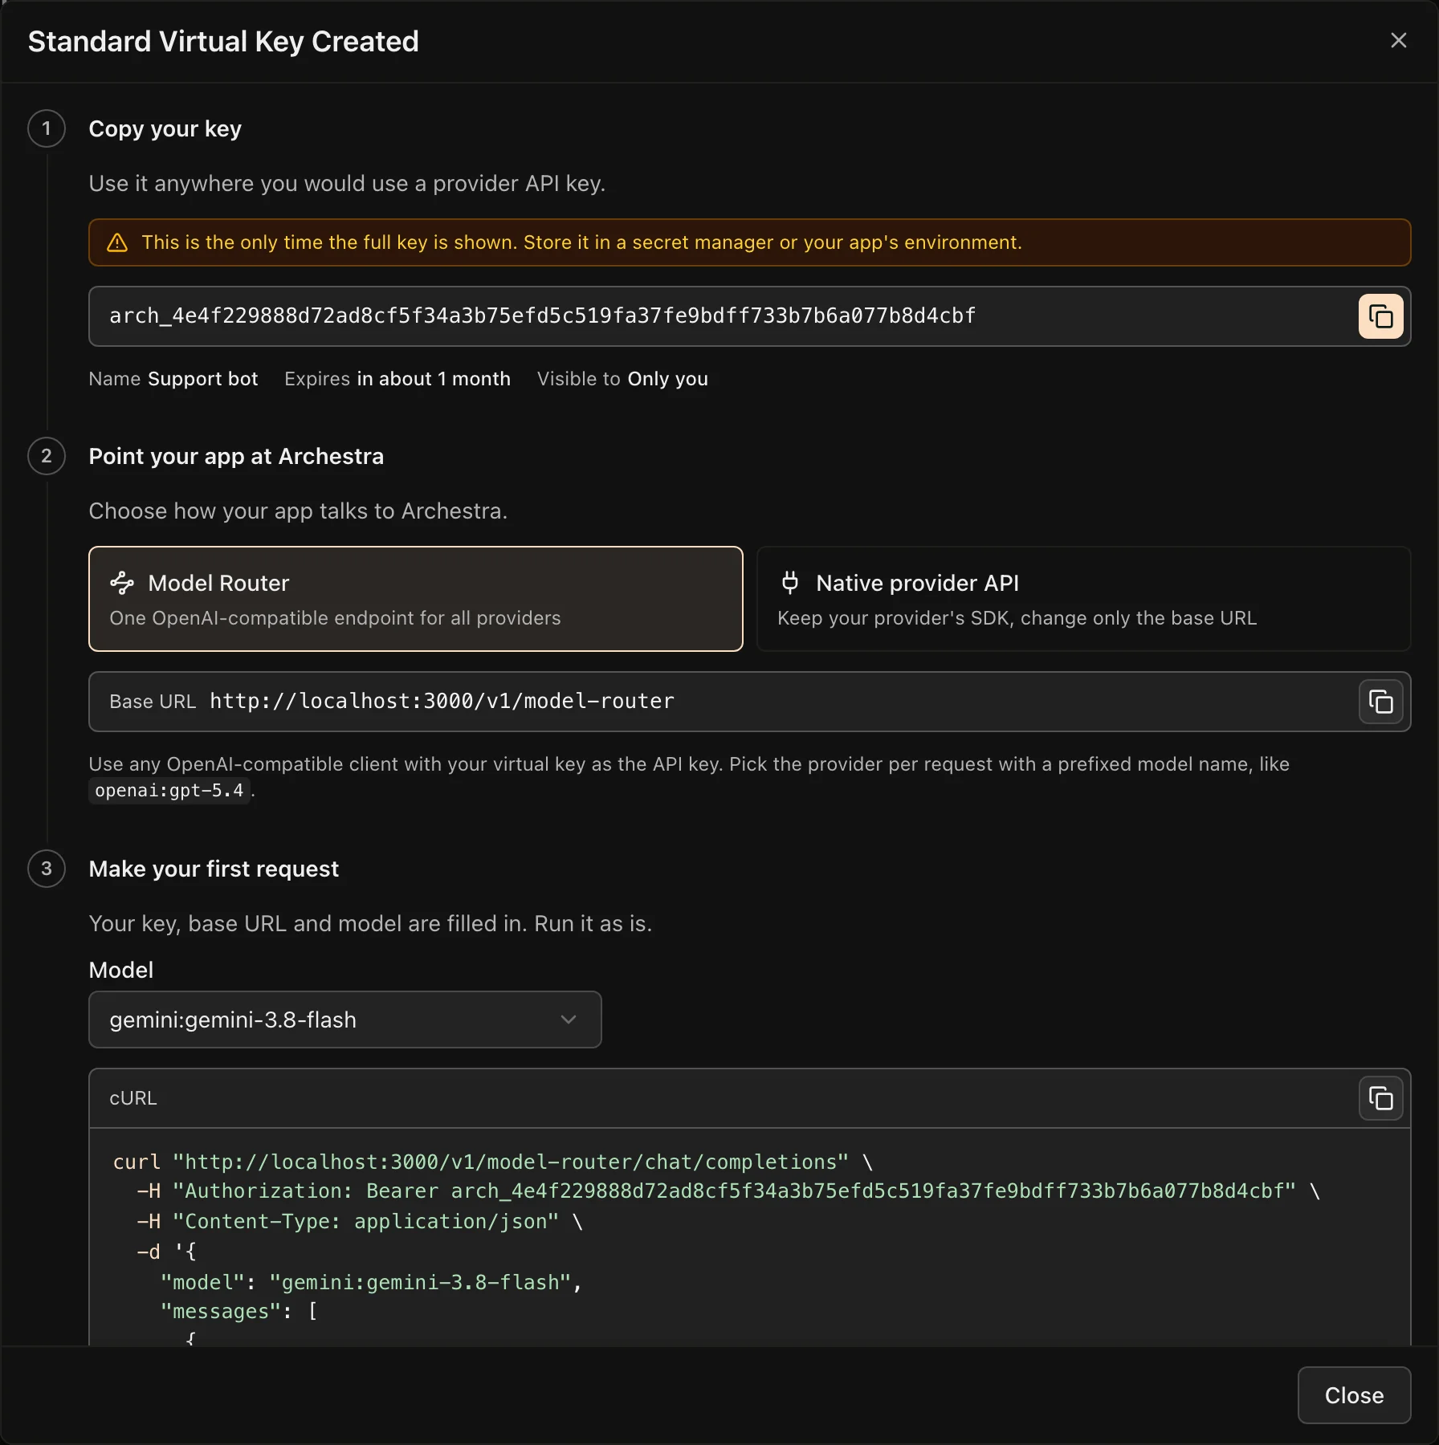This screenshot has width=1439, height=1445.
Task: Click the Make your first request heading
Action: click(214, 869)
